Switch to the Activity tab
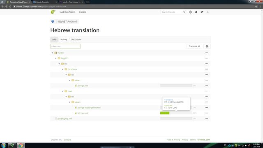The image size is (263, 148). coord(64,39)
